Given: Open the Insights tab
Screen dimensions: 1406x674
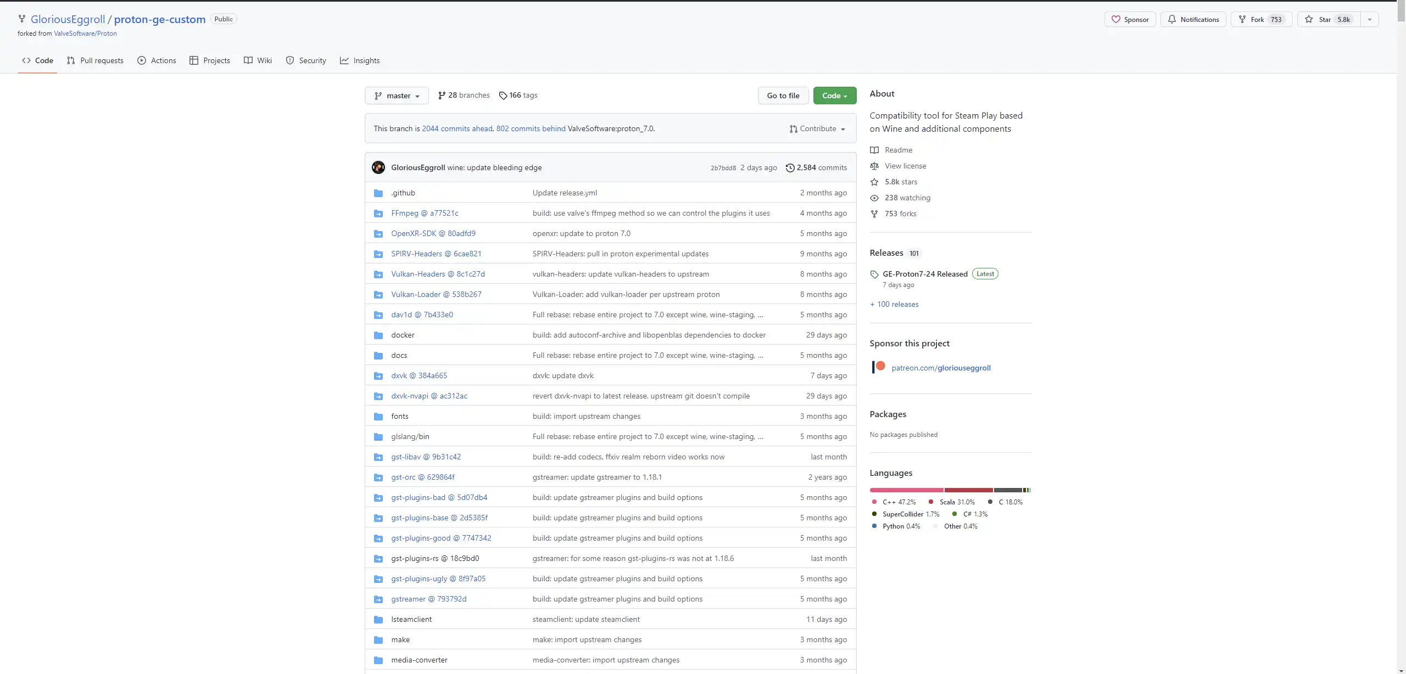Looking at the screenshot, I should [x=360, y=60].
